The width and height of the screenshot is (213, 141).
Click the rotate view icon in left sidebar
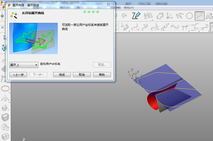[4, 48]
